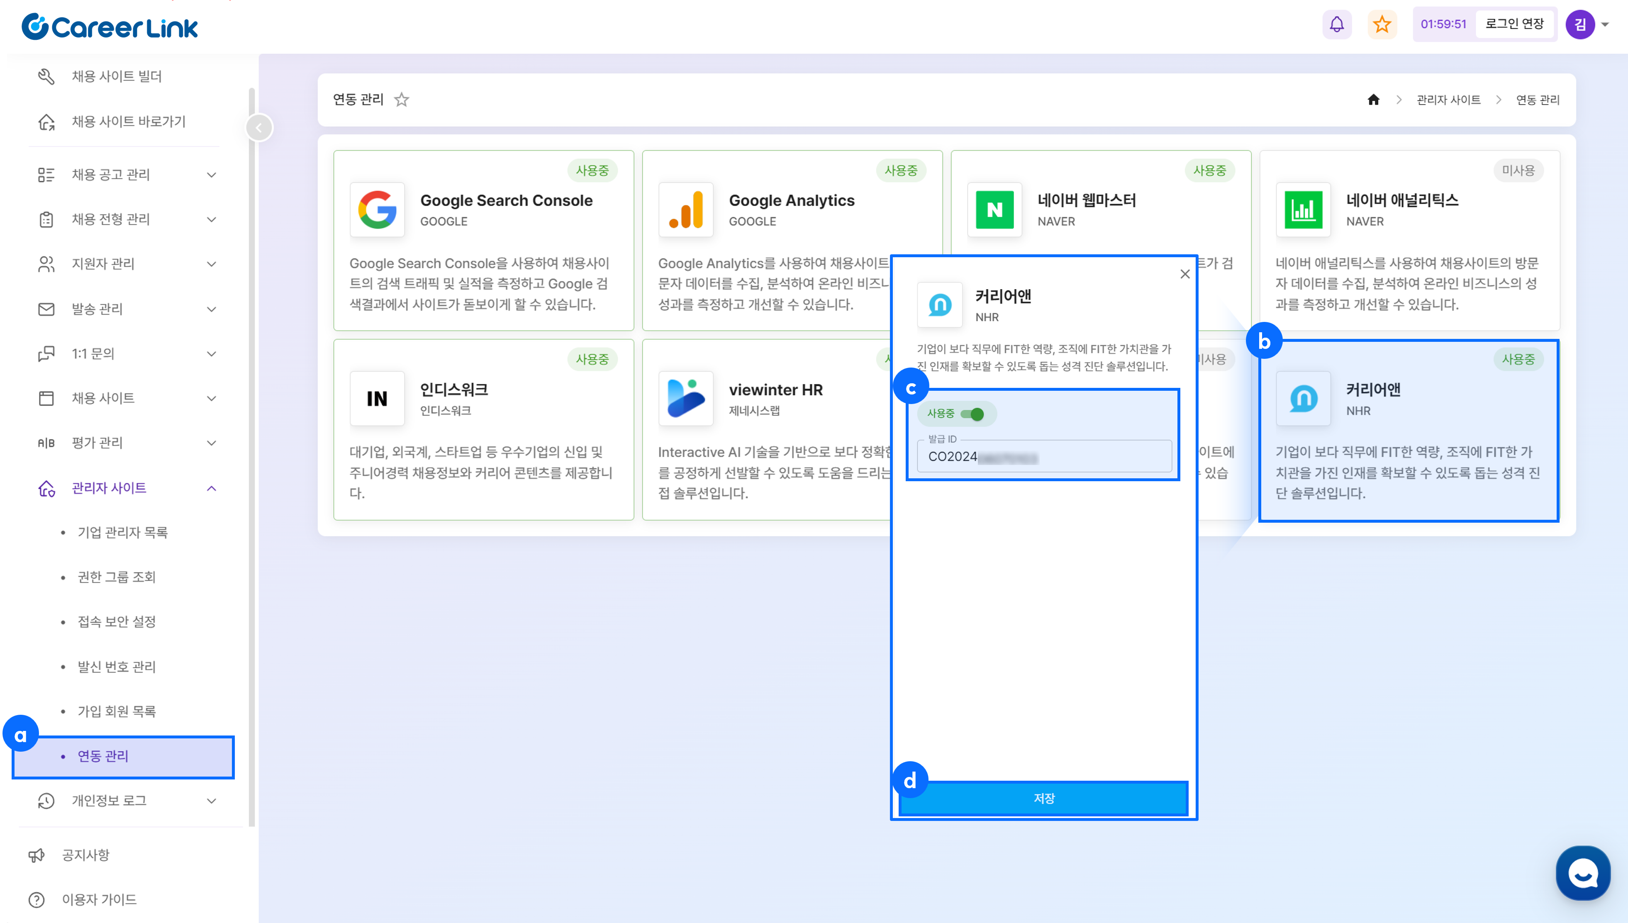
Task: Select 연동 관리 submenu item
Action: (x=124, y=756)
